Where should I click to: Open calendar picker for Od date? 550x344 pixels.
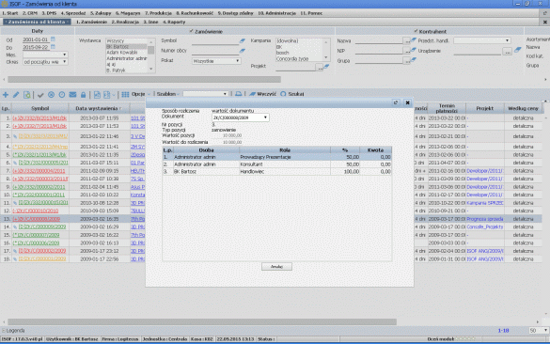coord(53,39)
